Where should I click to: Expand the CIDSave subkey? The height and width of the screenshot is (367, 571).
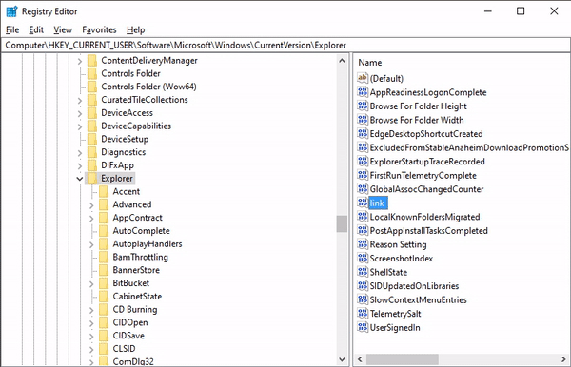pyautogui.click(x=91, y=336)
